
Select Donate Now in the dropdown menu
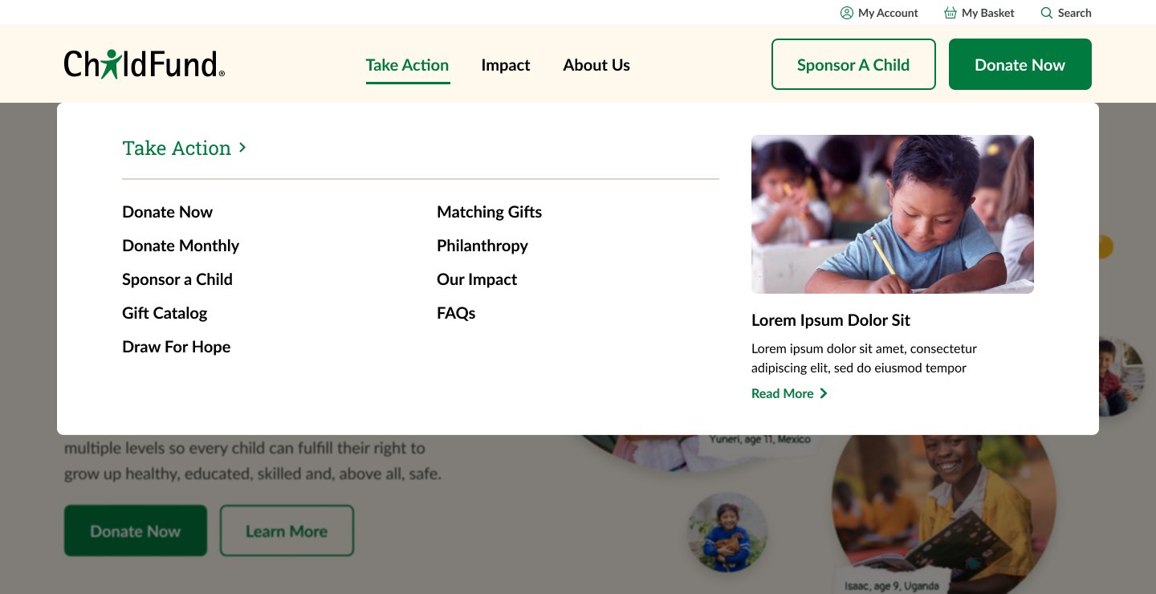(x=167, y=212)
